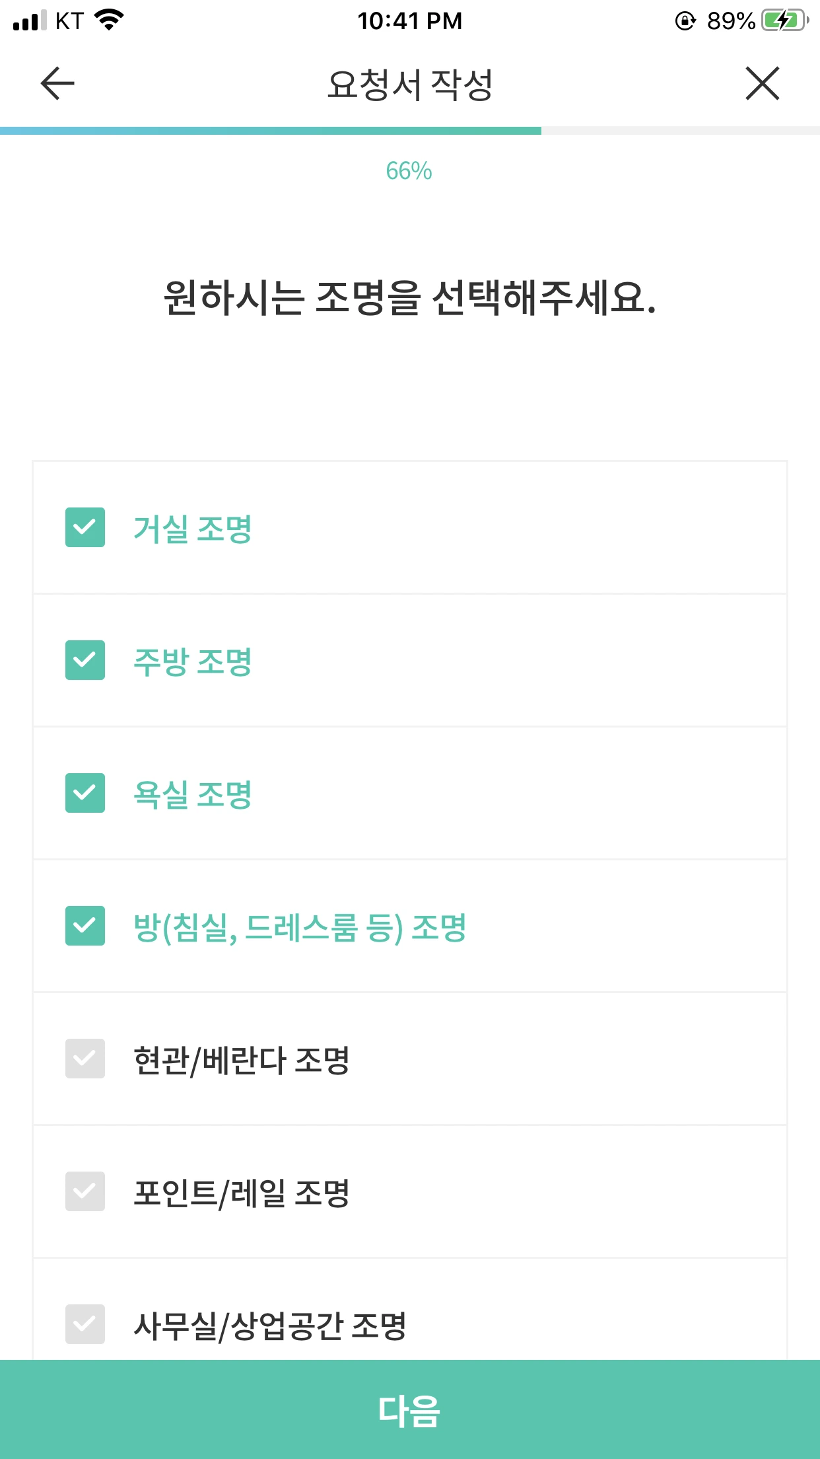Click the progress bar at top
The image size is (820, 1459).
pyautogui.click(x=409, y=131)
